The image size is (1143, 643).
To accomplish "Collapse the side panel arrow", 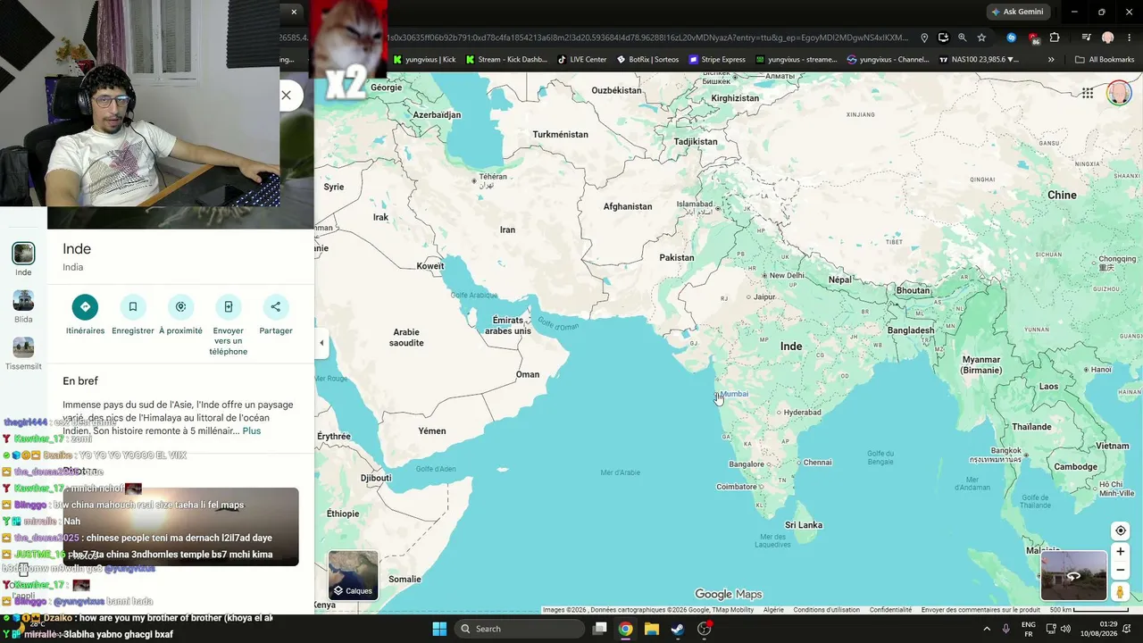I will point(321,343).
